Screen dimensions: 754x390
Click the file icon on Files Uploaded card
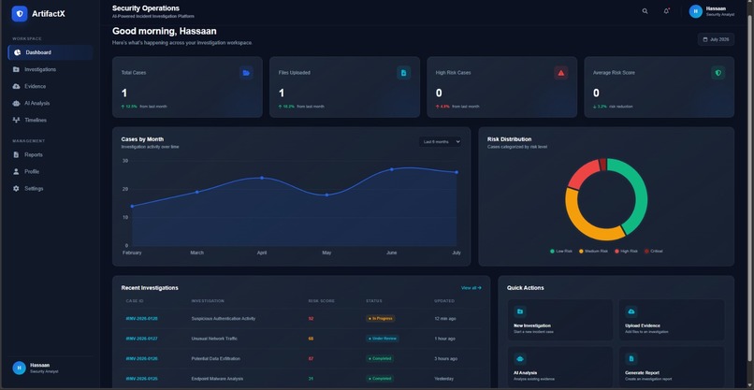pyautogui.click(x=403, y=73)
